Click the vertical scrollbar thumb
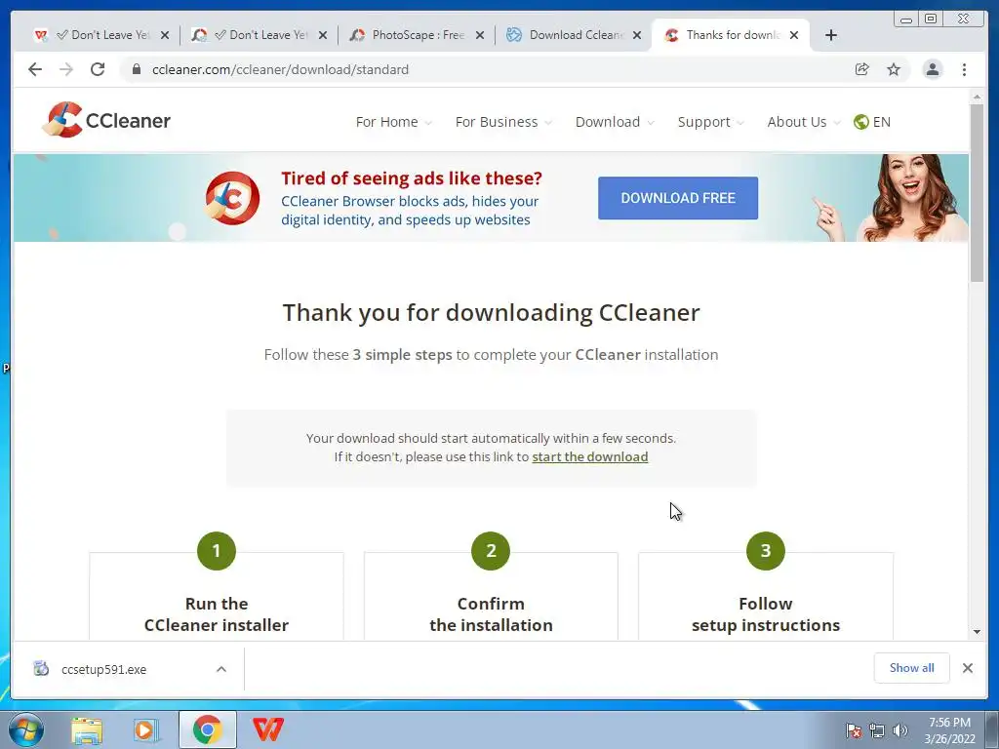999x749 pixels. pyautogui.click(x=977, y=192)
